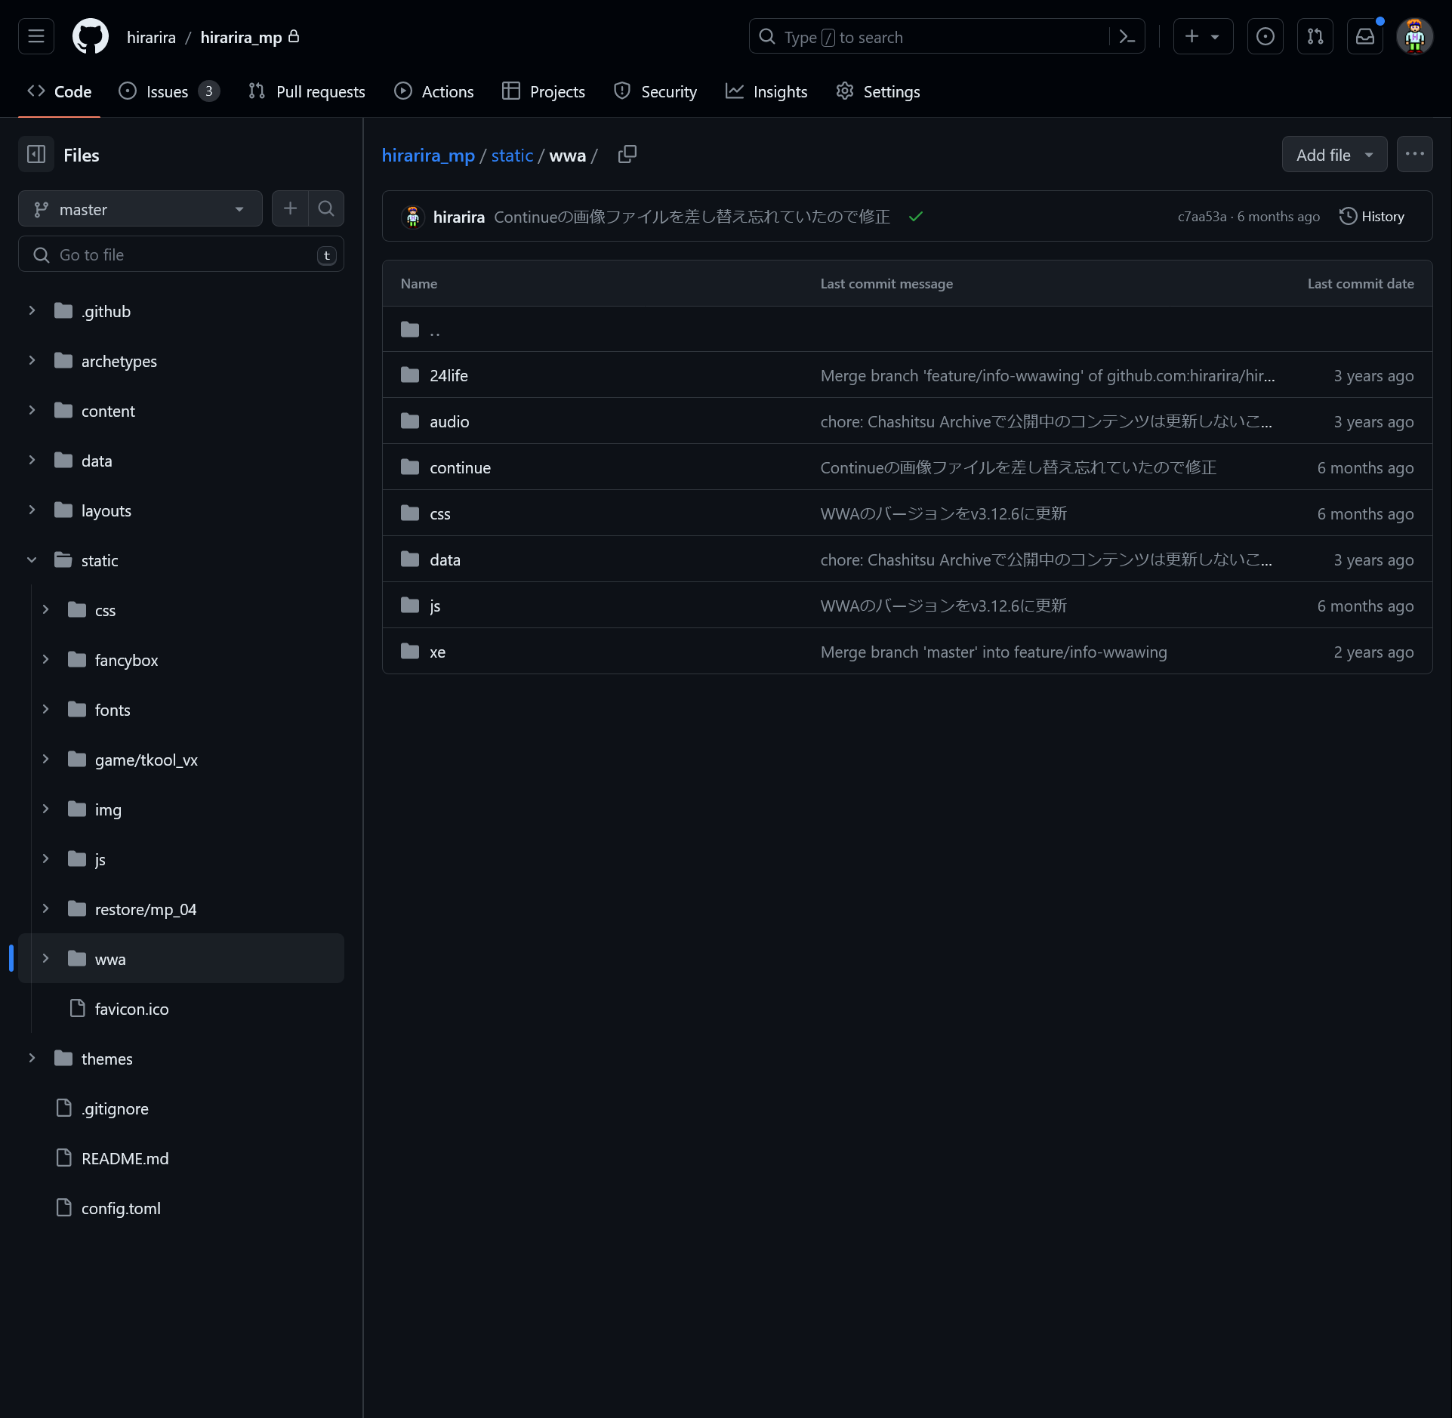Open the notifications inbox
Viewport: 1452px width, 1418px height.
coord(1364,36)
